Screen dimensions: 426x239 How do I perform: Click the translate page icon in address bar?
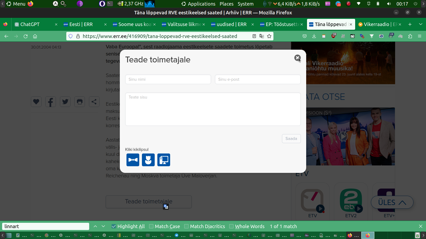[x=262, y=36]
